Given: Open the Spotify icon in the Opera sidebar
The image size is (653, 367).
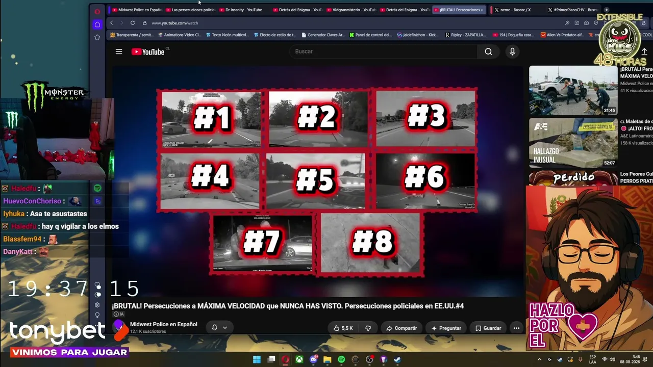Looking at the screenshot, I should (x=97, y=188).
